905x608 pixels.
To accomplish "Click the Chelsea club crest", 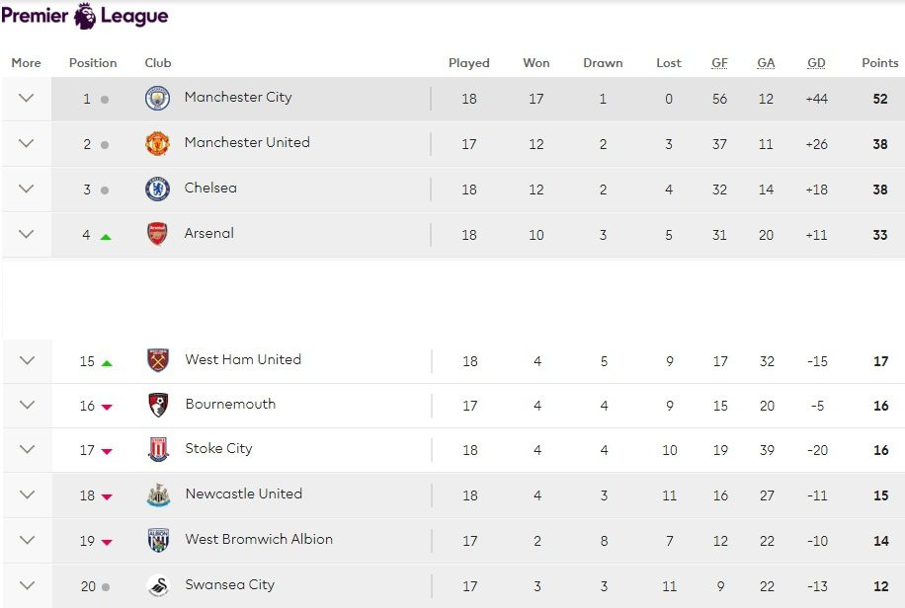I will click(157, 190).
